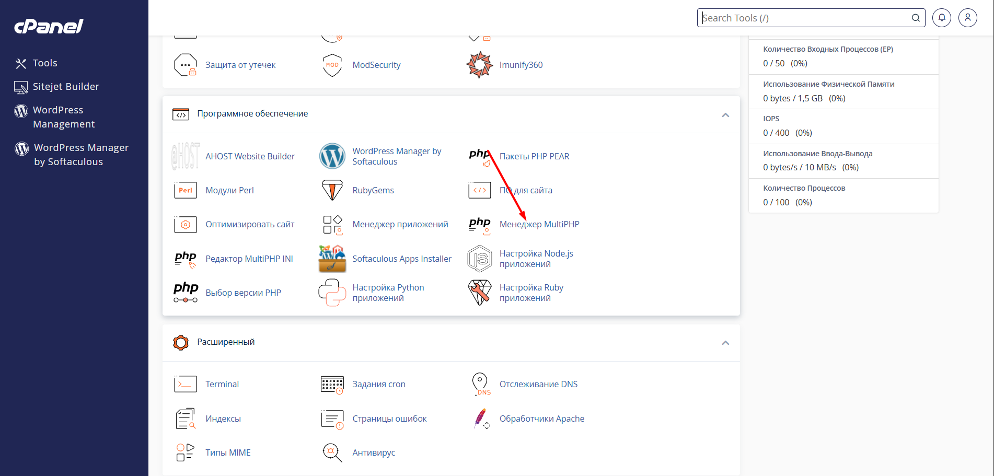Open the Softaculous Apps Installer link

coord(402,259)
